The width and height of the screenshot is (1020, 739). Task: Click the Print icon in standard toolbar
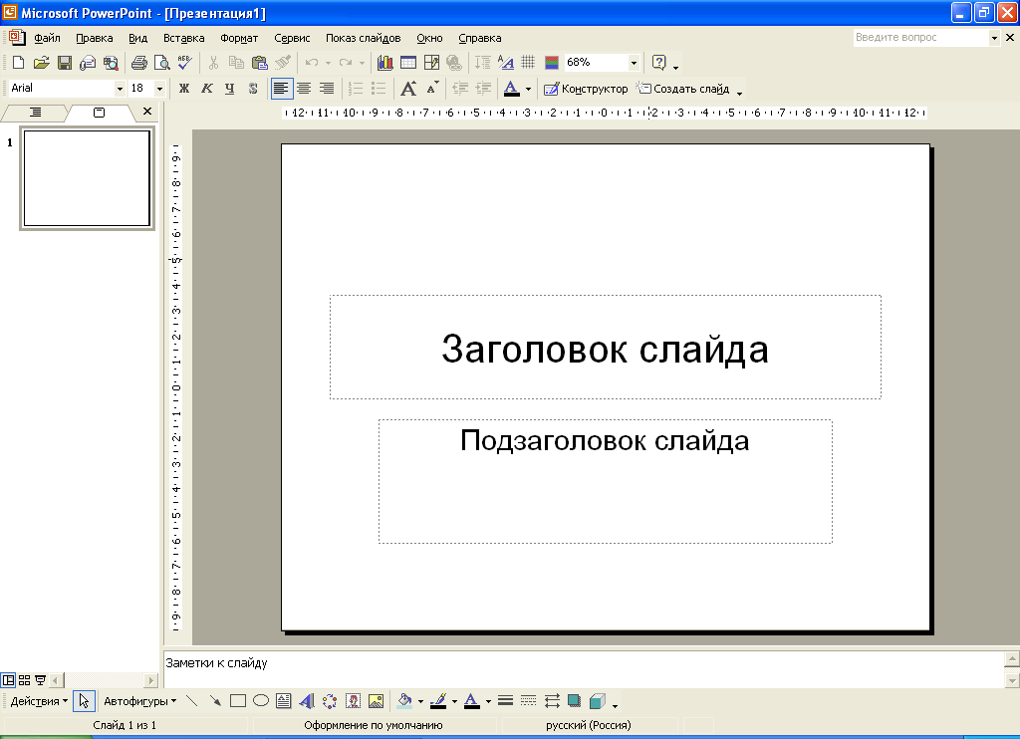pos(138,63)
